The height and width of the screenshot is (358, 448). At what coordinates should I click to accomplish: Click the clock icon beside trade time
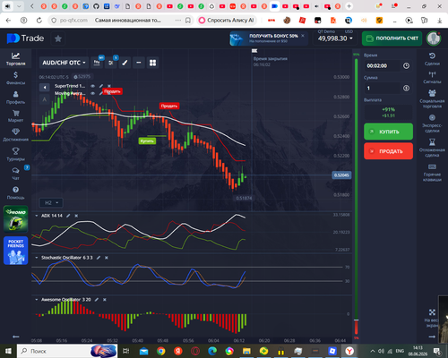click(406, 65)
